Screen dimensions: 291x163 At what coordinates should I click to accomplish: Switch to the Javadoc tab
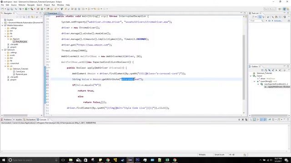18,120
